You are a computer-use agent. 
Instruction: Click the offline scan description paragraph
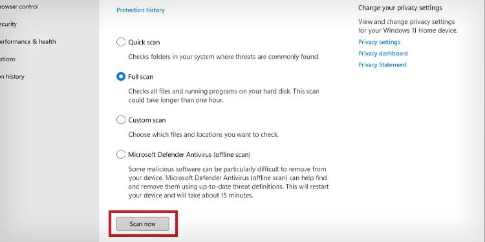(x=228, y=183)
